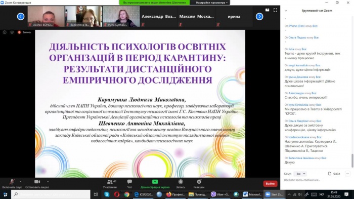Viewport: 354px width, 199px height.
Task: Open the Participants panel icon
Action: pos(110,182)
